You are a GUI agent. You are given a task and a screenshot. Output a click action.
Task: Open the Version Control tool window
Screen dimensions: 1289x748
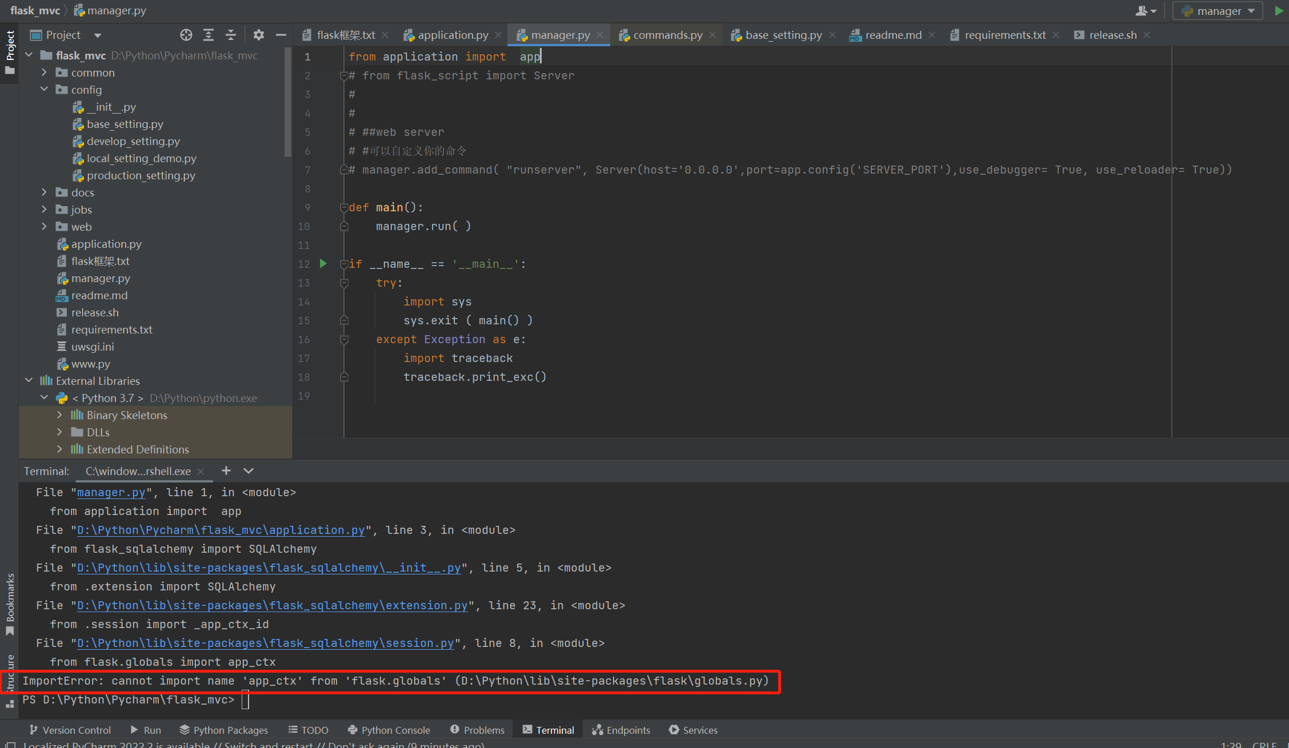(x=70, y=730)
